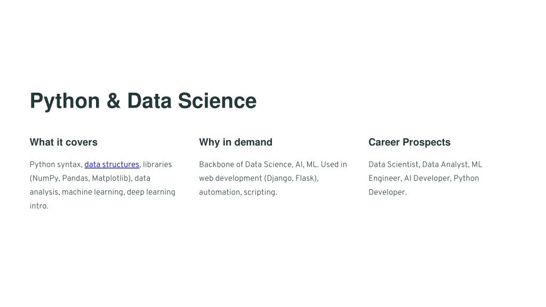Click the "deep learning" phrase
The width and height of the screenshot is (546, 307).
point(151,192)
